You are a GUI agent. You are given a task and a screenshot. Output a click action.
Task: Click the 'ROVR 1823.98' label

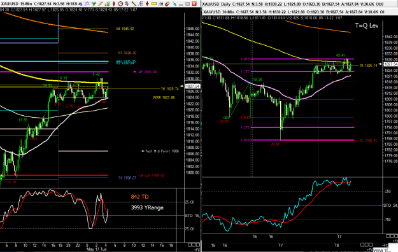[x=164, y=97]
